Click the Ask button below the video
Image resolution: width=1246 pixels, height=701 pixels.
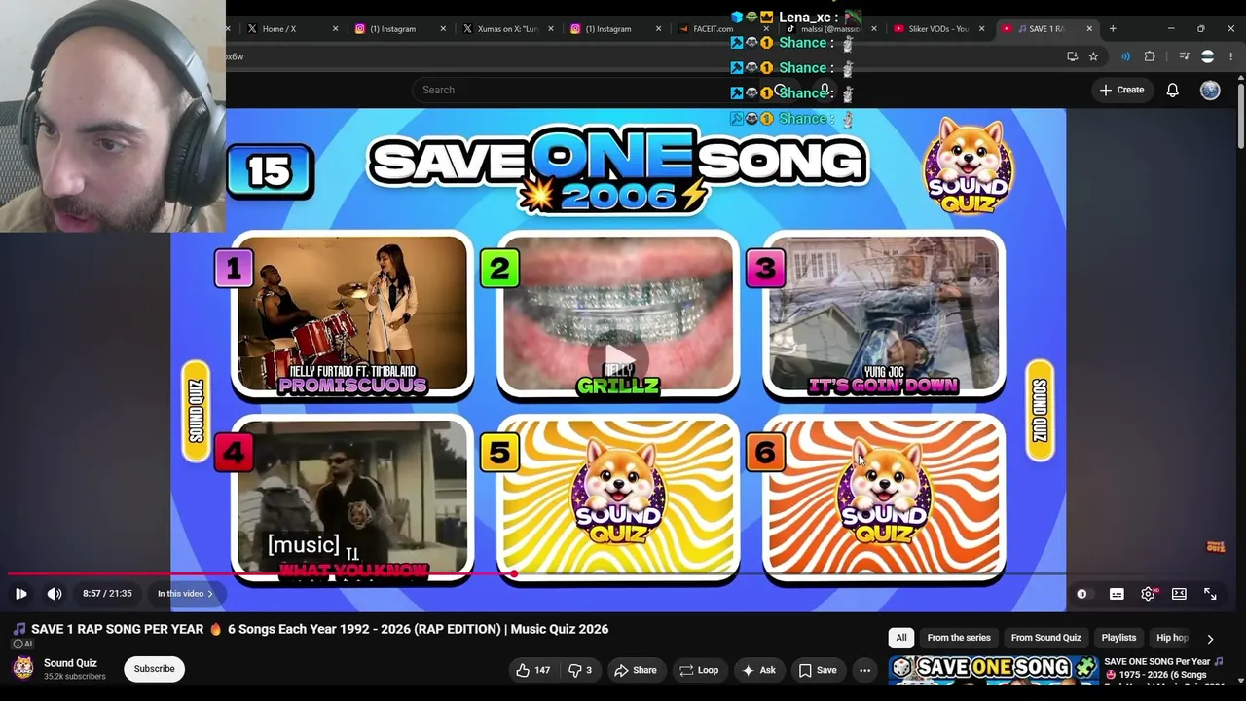pos(758,670)
